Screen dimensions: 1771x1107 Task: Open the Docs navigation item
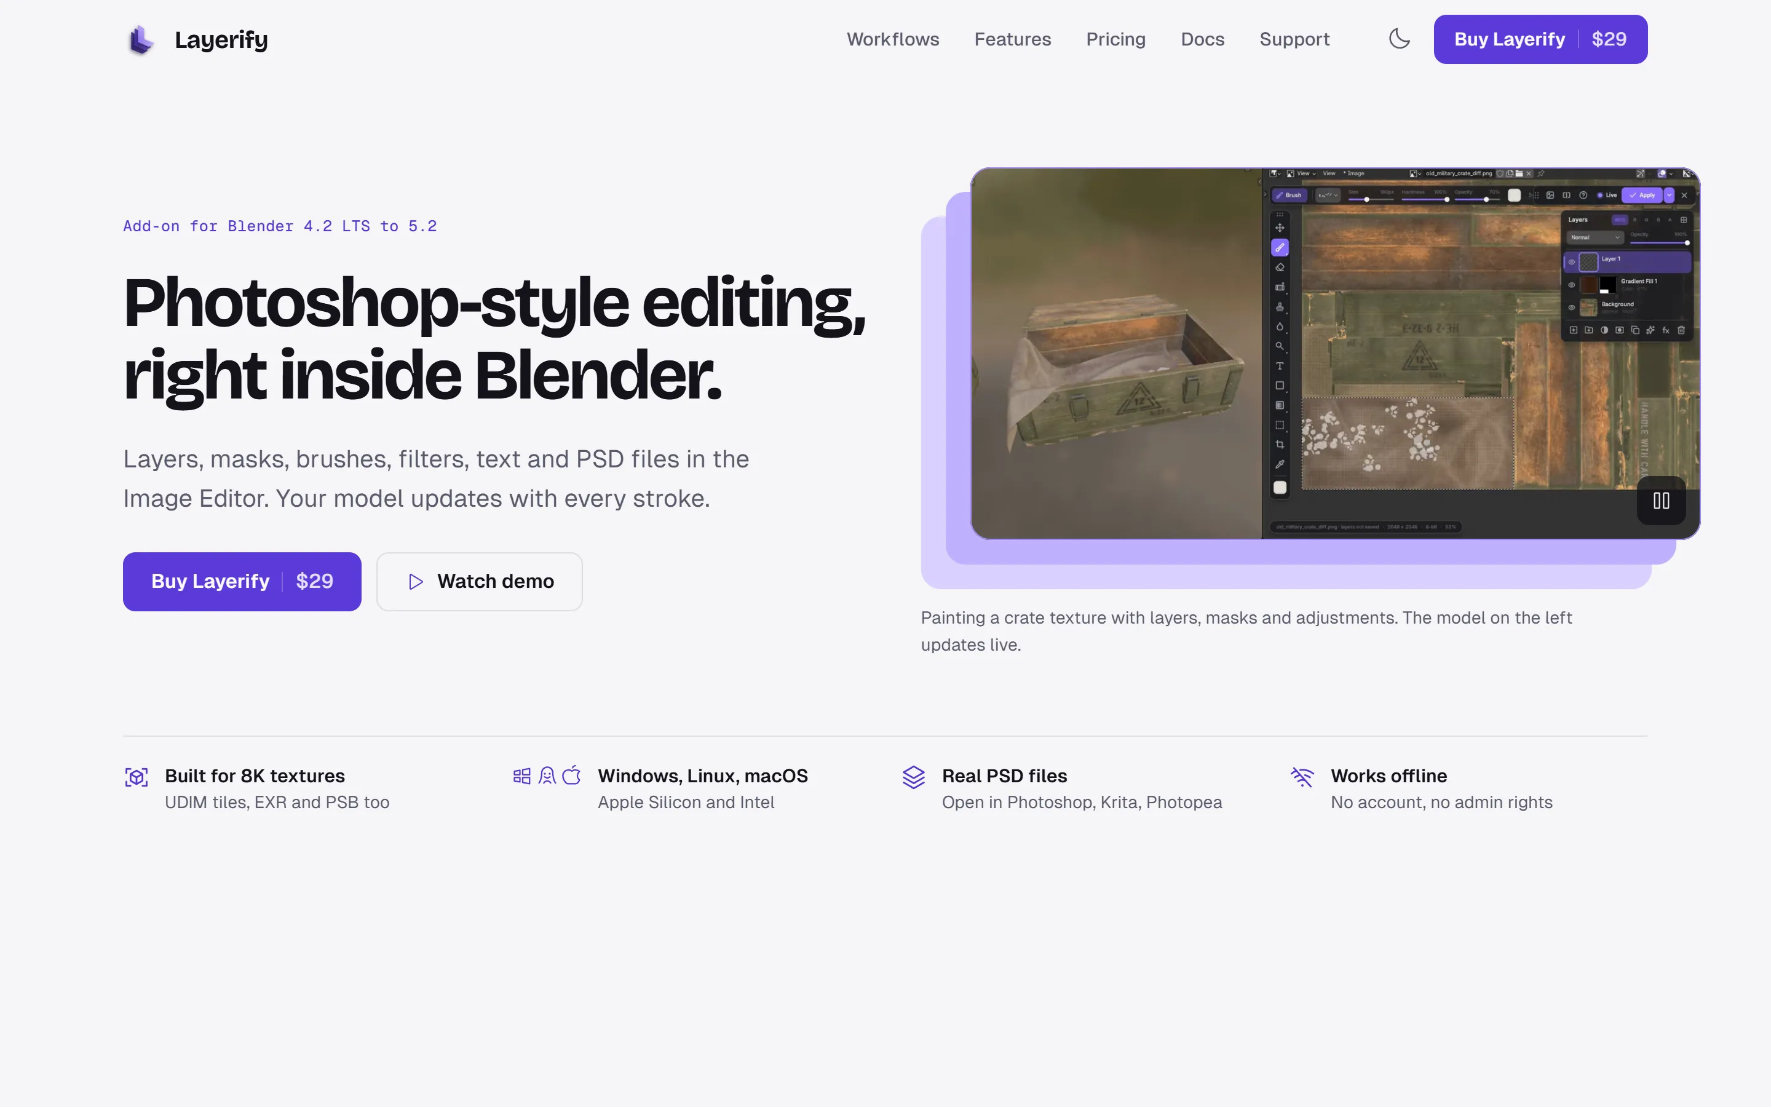(1202, 39)
